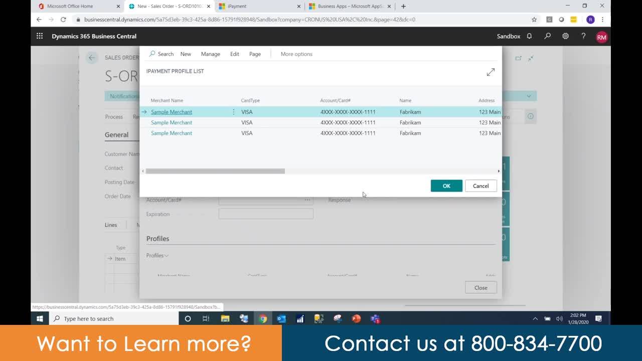Image resolution: width=642 pixels, height=361 pixels.
Task: Open the first Sample Merchant link
Action: coord(172,112)
